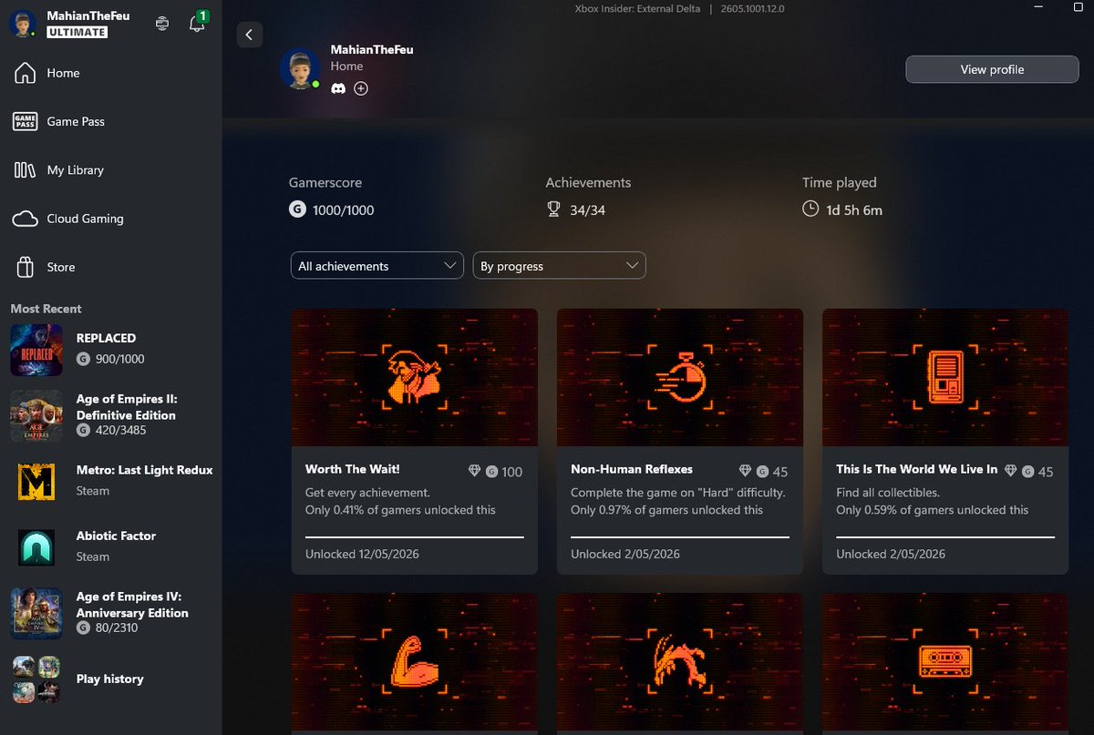
Task: Click the Abiotic Factor cover thumbnail
Action: (x=36, y=546)
